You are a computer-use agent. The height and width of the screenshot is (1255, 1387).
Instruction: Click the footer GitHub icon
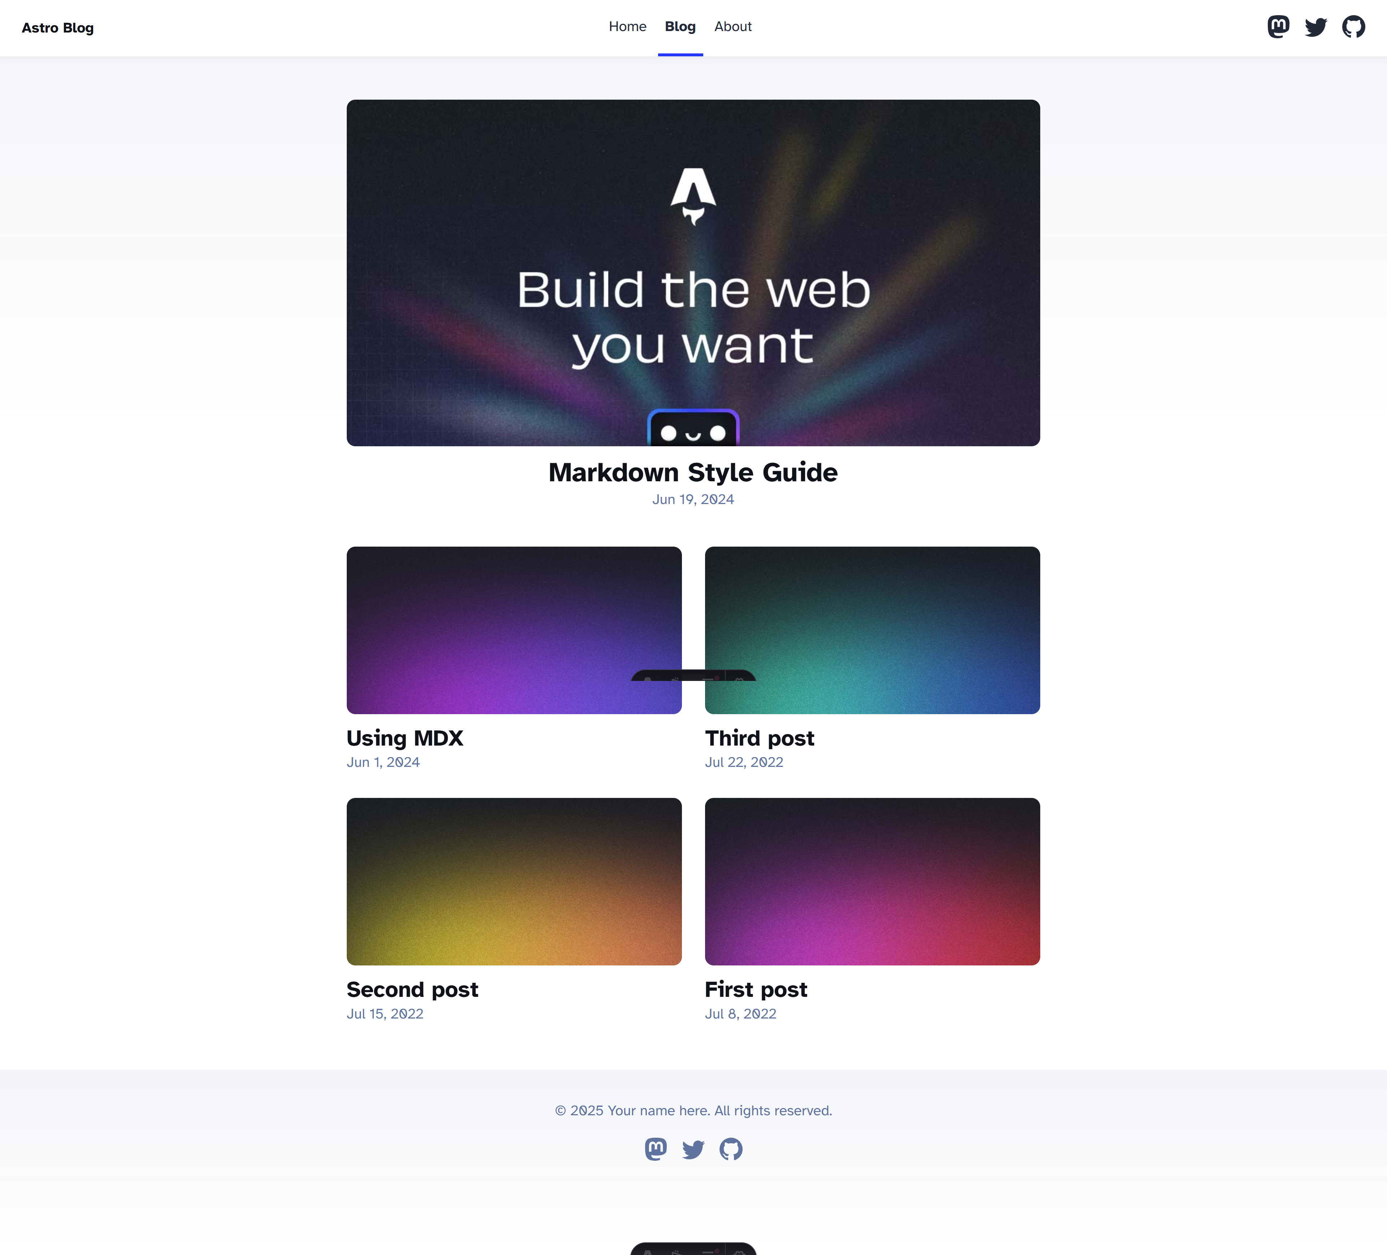731,1149
